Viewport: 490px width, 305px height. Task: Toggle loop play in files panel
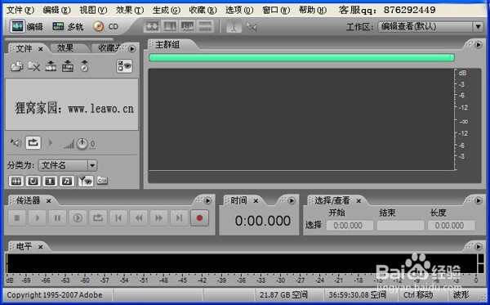33,143
